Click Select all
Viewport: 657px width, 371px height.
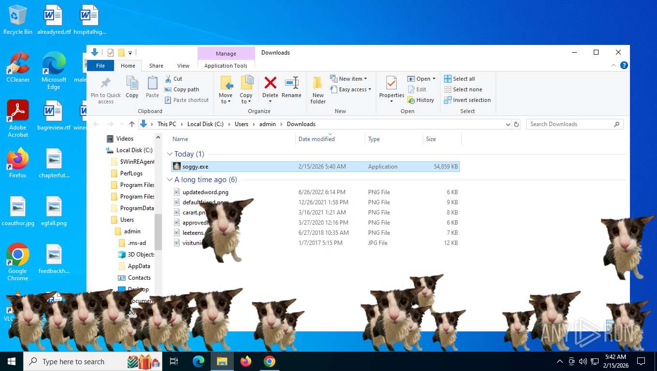(459, 79)
